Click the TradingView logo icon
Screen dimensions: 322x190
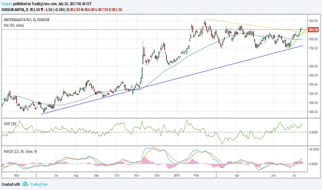click(x=25, y=184)
